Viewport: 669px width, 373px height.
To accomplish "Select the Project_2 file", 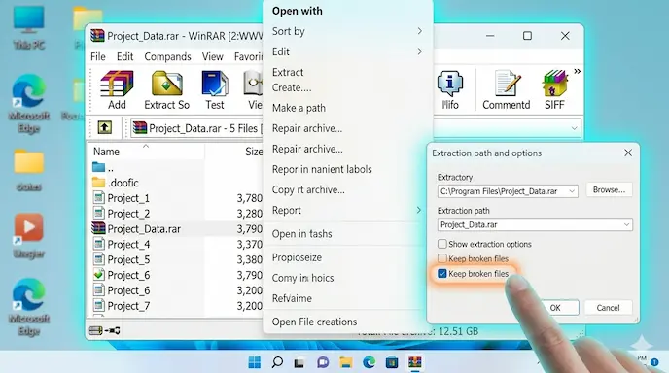I will (x=176, y=213).
